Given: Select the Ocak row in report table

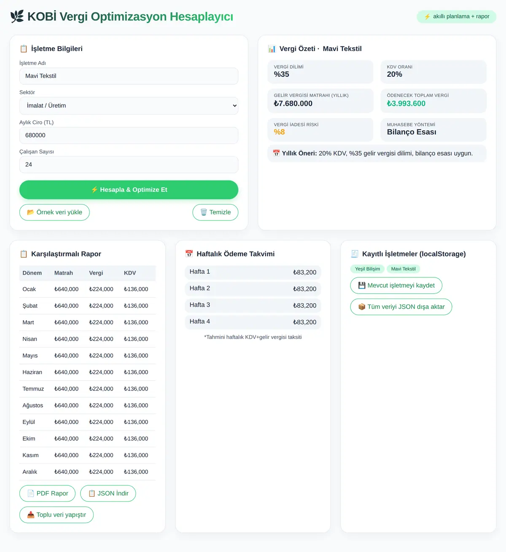Looking at the screenshot, I should 87,289.
